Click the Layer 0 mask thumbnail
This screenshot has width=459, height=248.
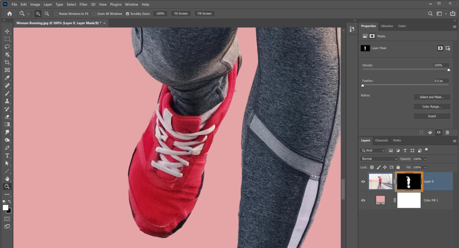pyautogui.click(x=409, y=181)
